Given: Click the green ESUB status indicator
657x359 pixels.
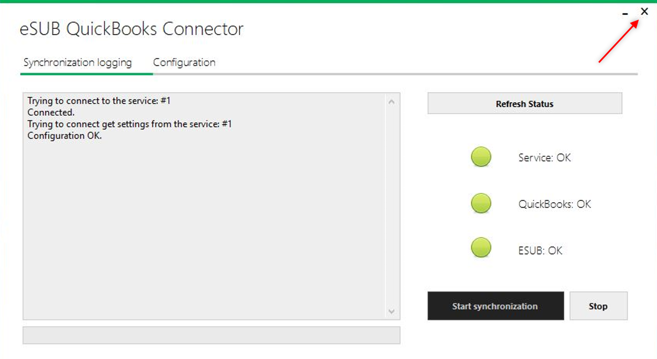Looking at the screenshot, I should coord(481,248).
